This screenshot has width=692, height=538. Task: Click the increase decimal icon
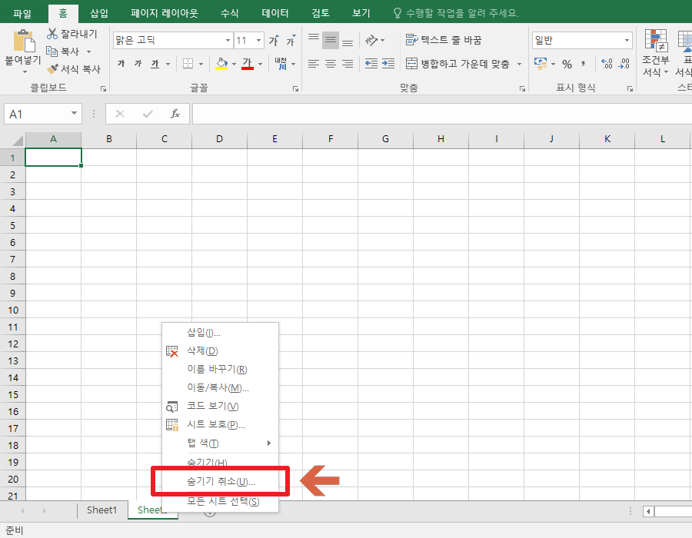607,64
